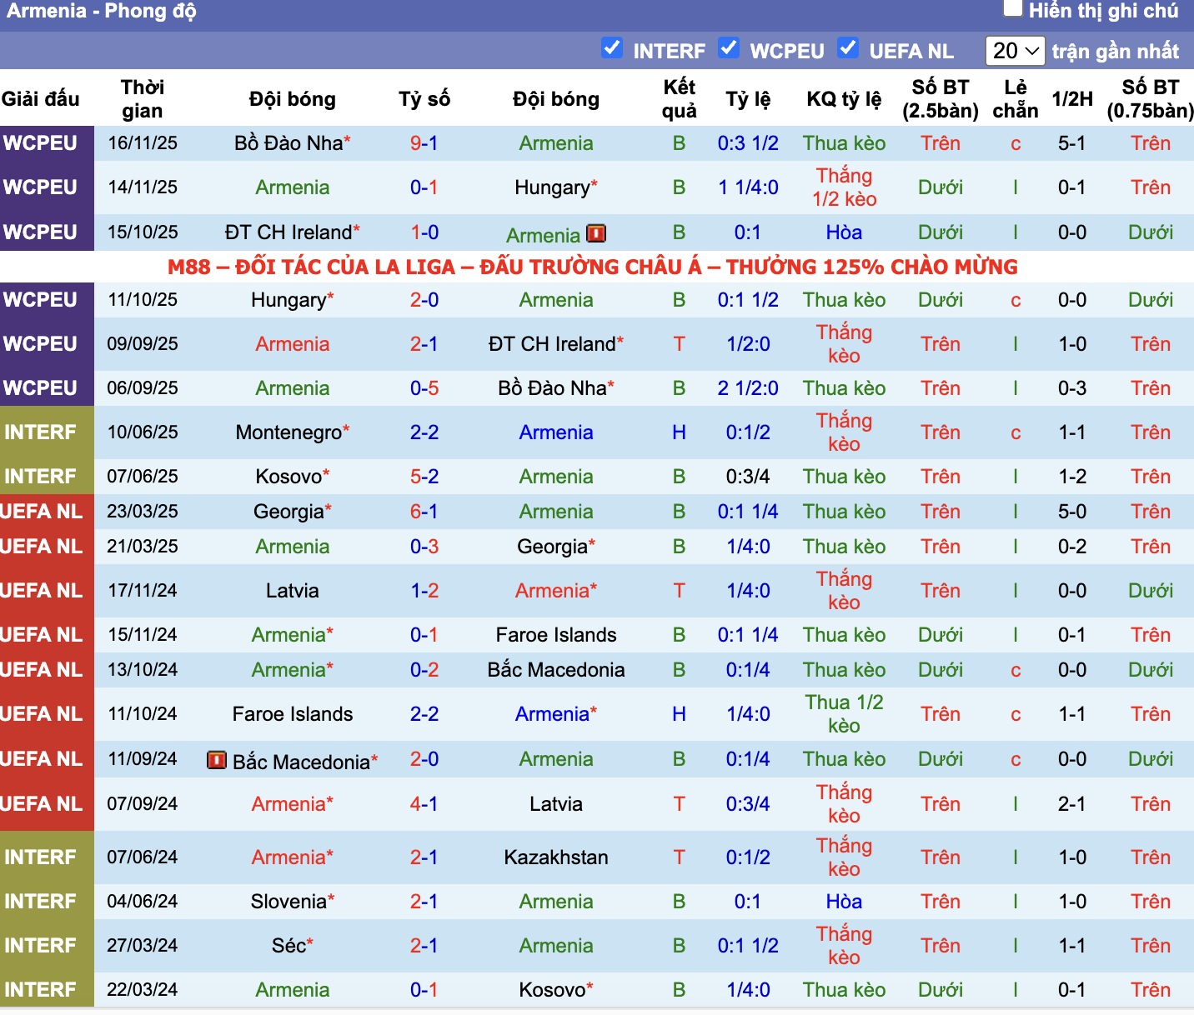Click the Thời gian column header
Screen dimensions: 1194x1015
point(142,99)
